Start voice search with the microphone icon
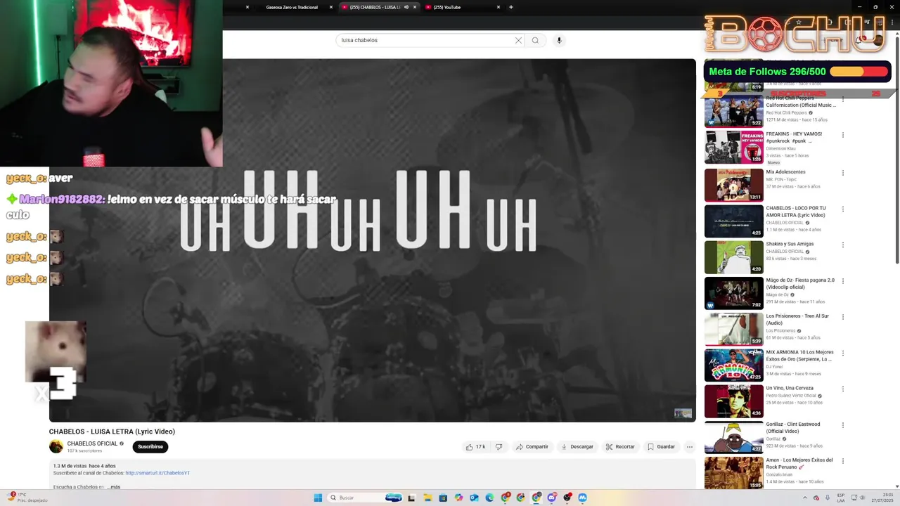This screenshot has width=900, height=506. (x=559, y=40)
